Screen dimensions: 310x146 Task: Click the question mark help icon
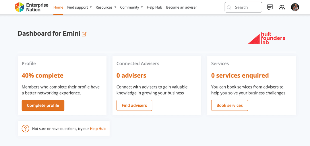[26, 128]
